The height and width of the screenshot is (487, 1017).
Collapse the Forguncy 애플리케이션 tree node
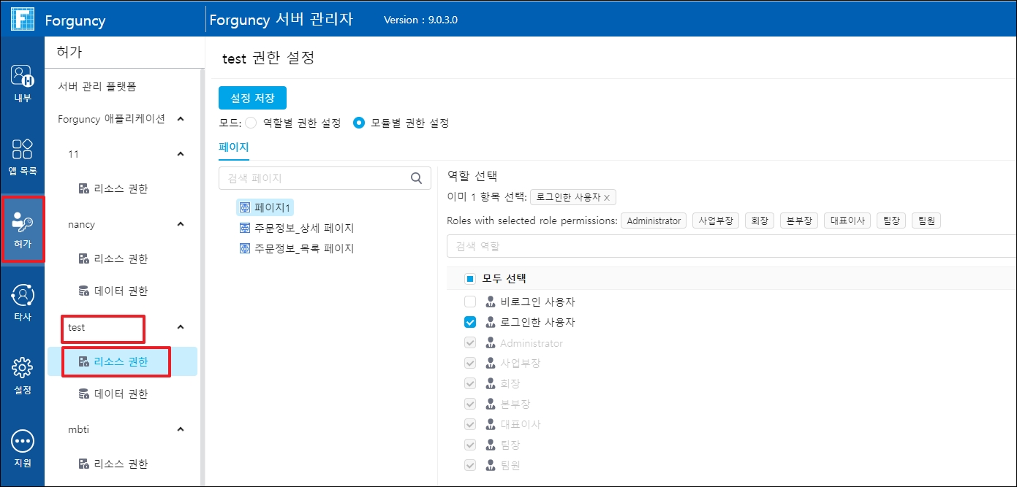tap(181, 119)
